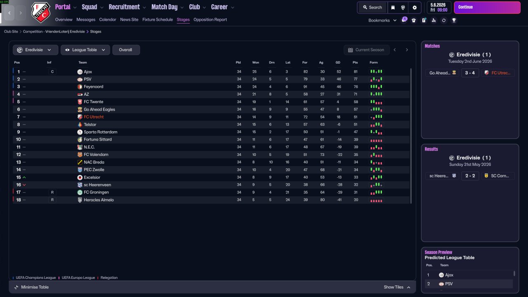The width and height of the screenshot is (528, 297).
Task: Click the FC Twente club badge
Action: [80, 102]
